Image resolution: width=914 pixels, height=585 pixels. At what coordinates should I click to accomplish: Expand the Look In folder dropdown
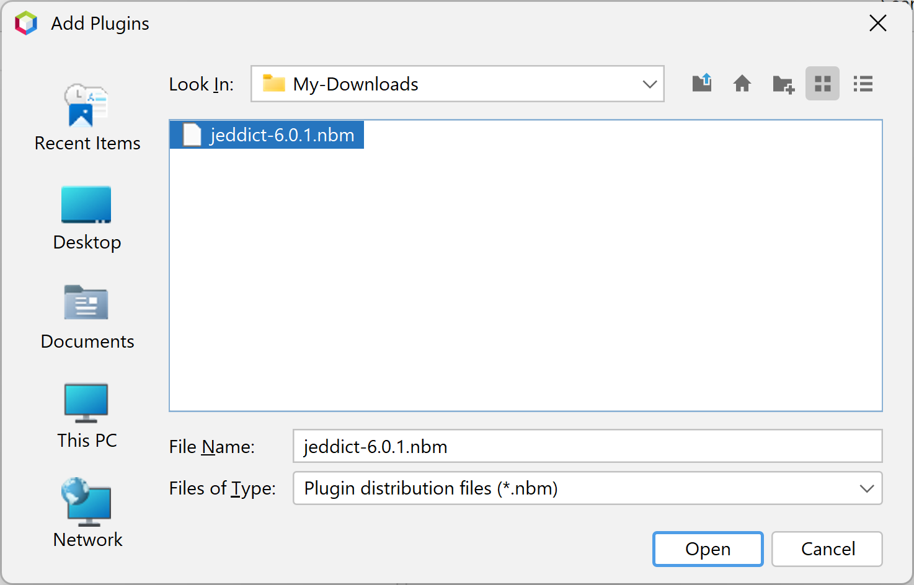click(649, 84)
